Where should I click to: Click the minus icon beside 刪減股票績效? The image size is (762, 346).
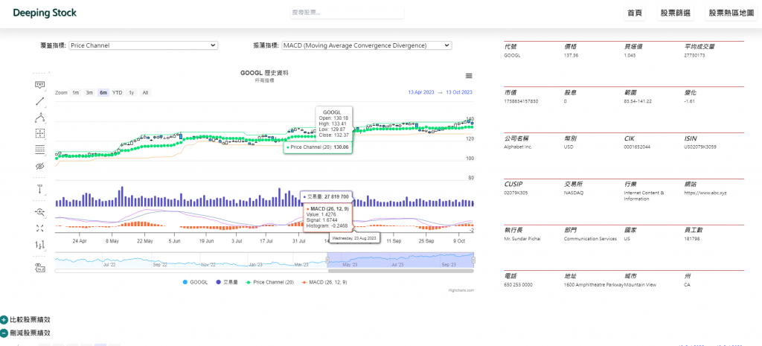point(4,333)
